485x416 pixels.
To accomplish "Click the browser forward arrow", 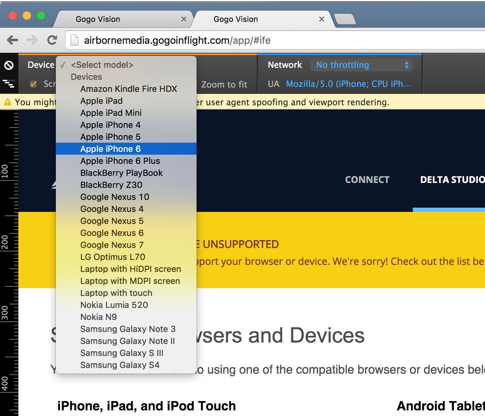I will click(x=32, y=40).
